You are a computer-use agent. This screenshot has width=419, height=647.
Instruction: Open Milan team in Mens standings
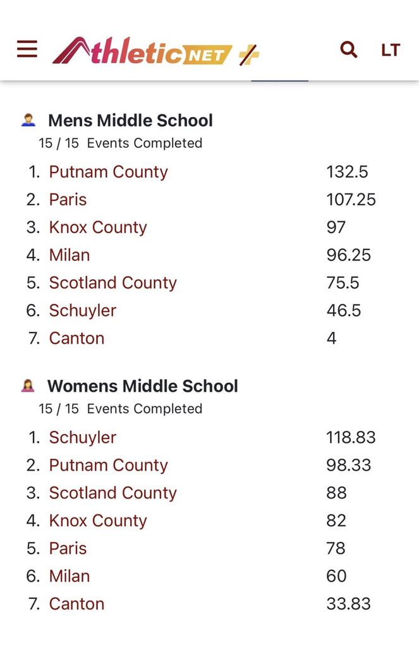pyautogui.click(x=70, y=255)
